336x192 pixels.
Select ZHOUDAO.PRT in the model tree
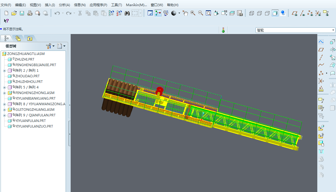27,76
